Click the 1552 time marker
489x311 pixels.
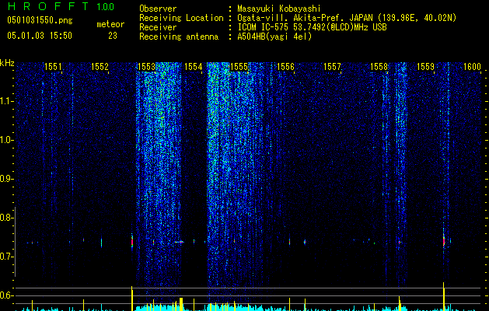click(100, 67)
